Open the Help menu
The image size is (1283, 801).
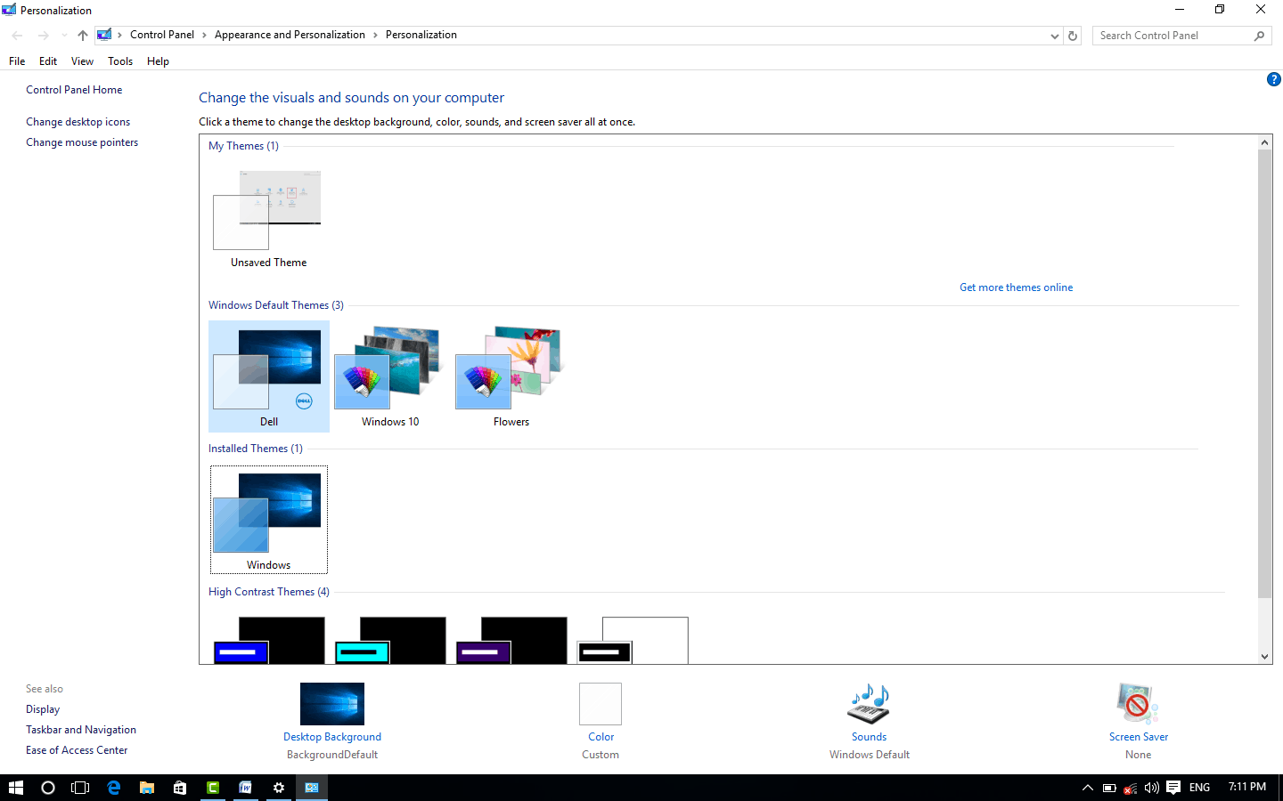[x=158, y=61]
